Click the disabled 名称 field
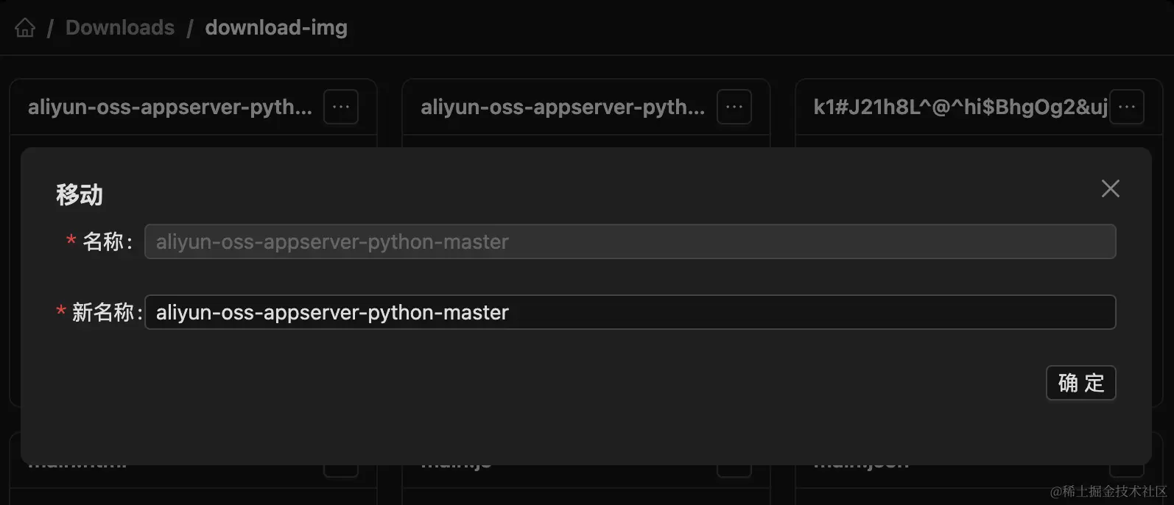 pyautogui.click(x=630, y=241)
